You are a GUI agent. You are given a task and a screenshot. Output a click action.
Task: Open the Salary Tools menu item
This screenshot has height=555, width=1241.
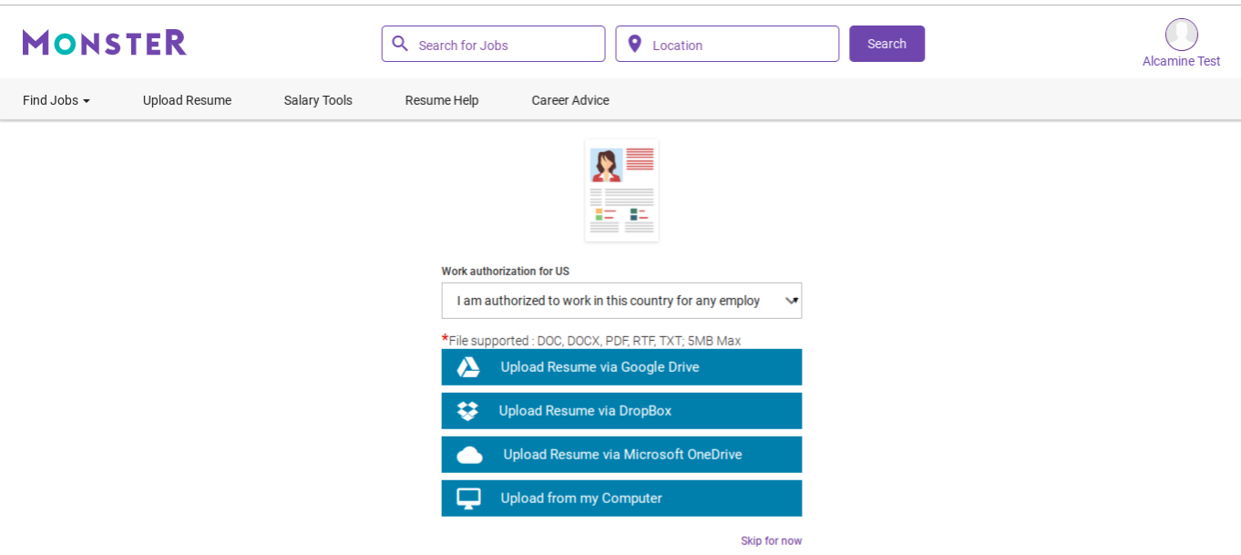(x=318, y=100)
